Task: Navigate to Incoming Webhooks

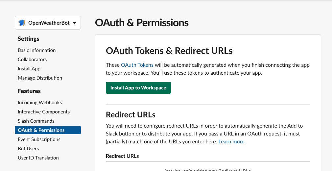Action: pyautogui.click(x=40, y=103)
